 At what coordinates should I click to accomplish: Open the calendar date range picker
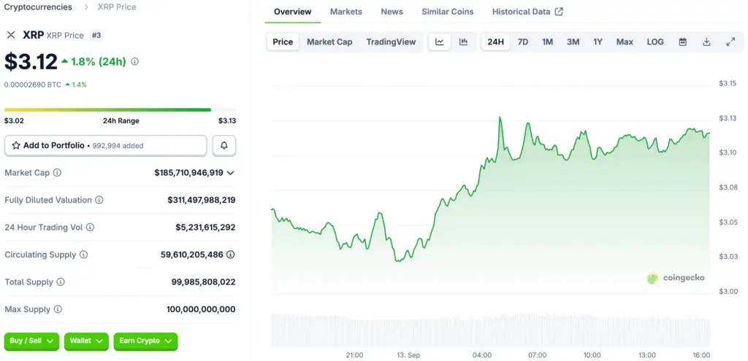683,42
